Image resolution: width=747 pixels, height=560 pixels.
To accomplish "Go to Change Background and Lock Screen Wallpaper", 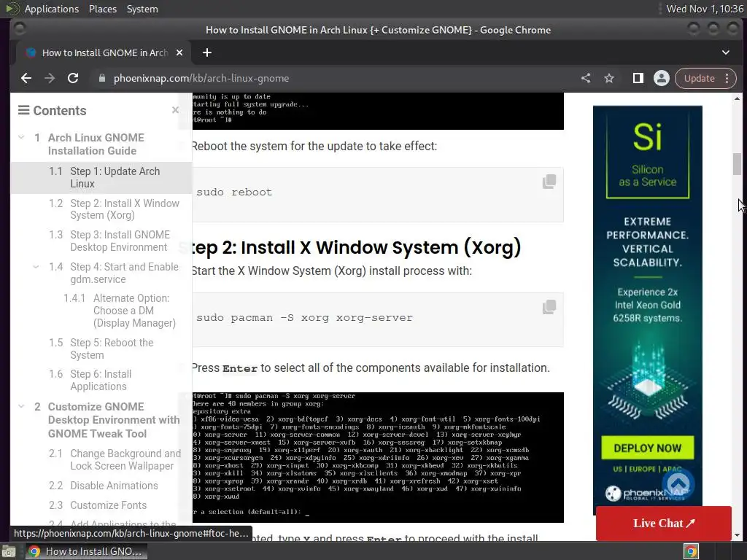I will (x=125, y=459).
